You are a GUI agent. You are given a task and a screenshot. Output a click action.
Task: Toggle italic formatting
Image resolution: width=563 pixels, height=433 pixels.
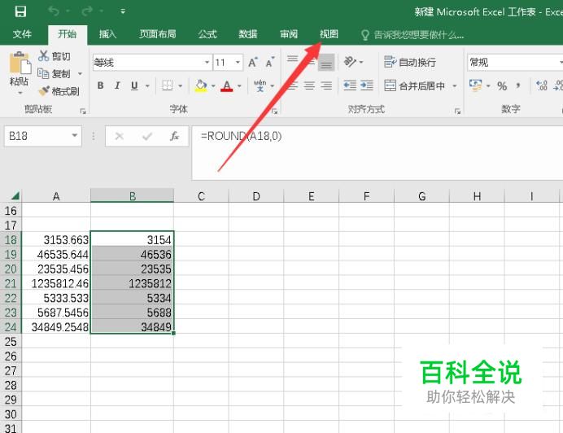coord(117,86)
